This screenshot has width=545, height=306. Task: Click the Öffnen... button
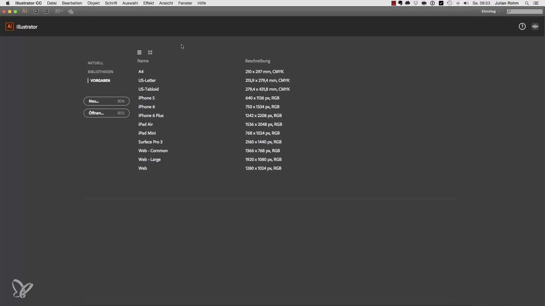pyautogui.click(x=106, y=113)
